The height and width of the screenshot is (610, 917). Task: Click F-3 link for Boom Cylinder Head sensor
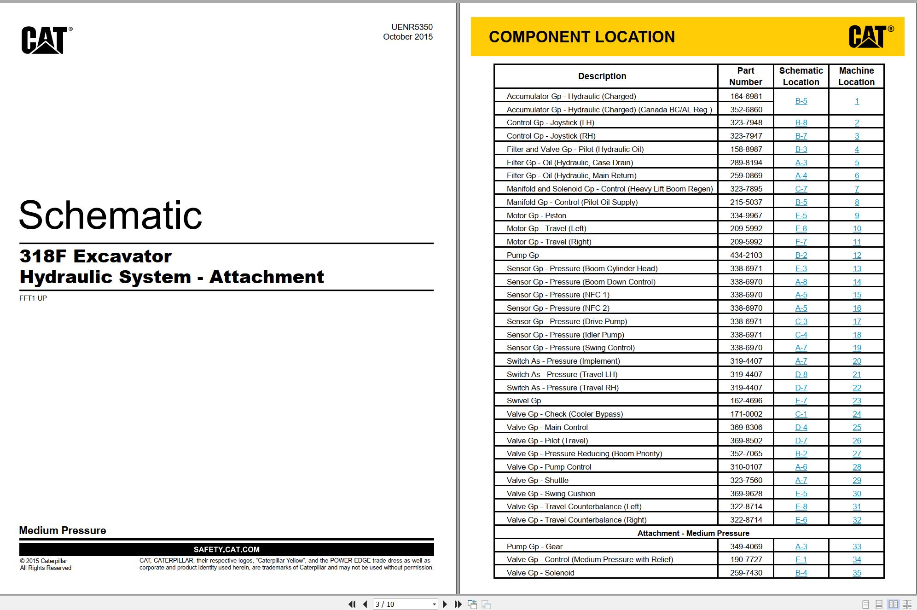(x=801, y=268)
